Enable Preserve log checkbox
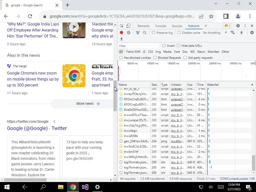The width and height of the screenshot is (256, 192). tap(153, 33)
